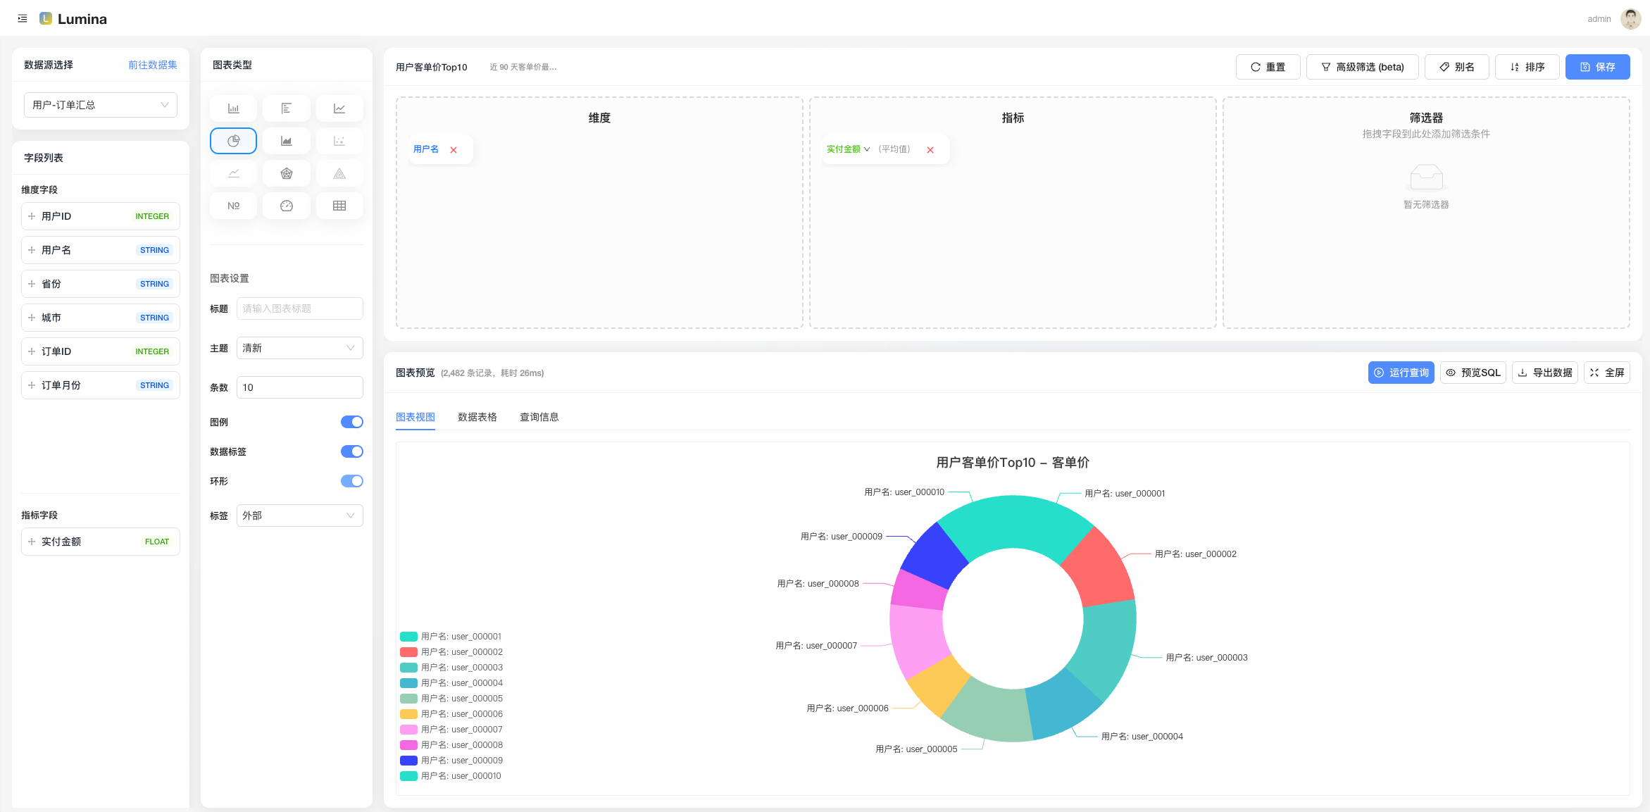Switch to the 数据表格 tab
This screenshot has width=1650, height=812.
(477, 417)
